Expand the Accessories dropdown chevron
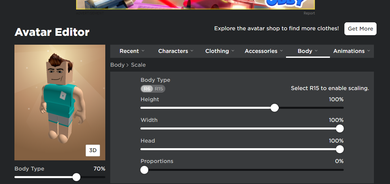The image size is (390, 184). click(281, 51)
